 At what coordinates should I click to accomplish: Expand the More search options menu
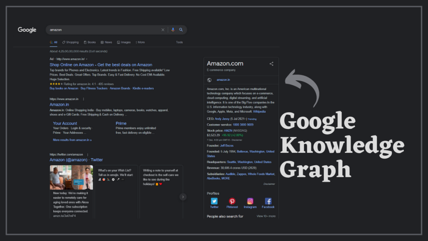(140, 42)
